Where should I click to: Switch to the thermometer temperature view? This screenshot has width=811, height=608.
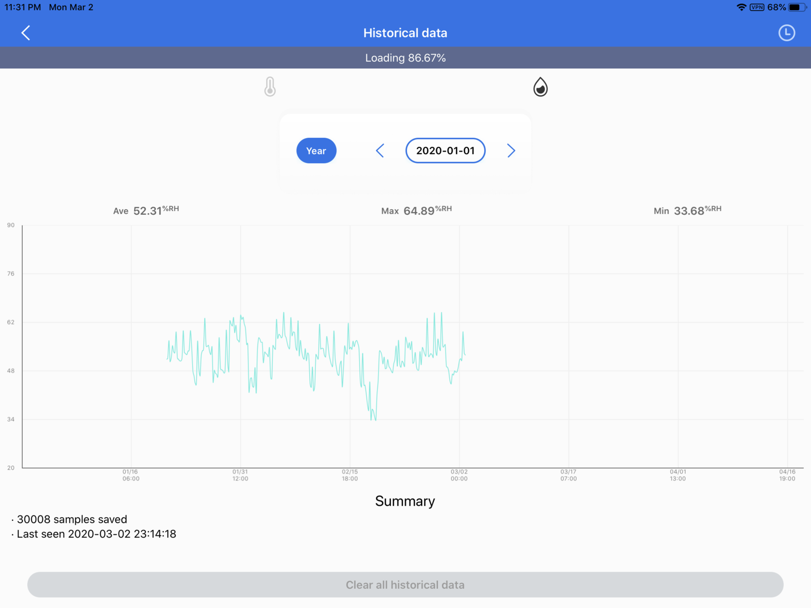270,87
